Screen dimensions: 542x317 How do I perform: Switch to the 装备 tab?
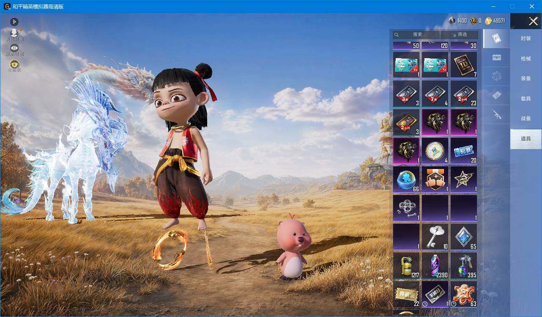point(526,78)
